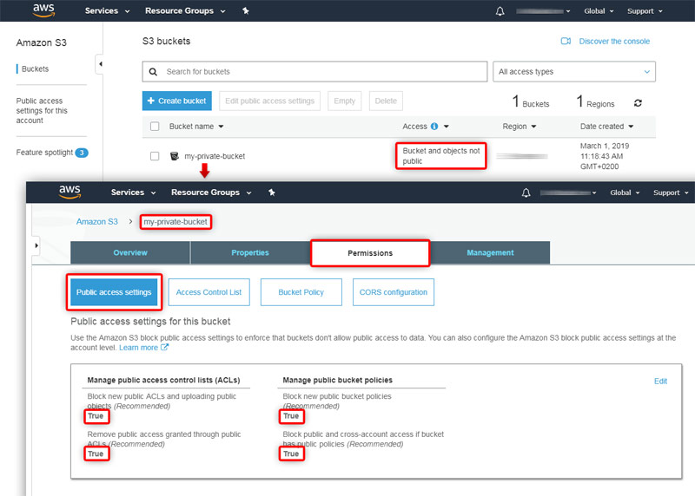Click the Learn more external link icon

(x=164, y=348)
